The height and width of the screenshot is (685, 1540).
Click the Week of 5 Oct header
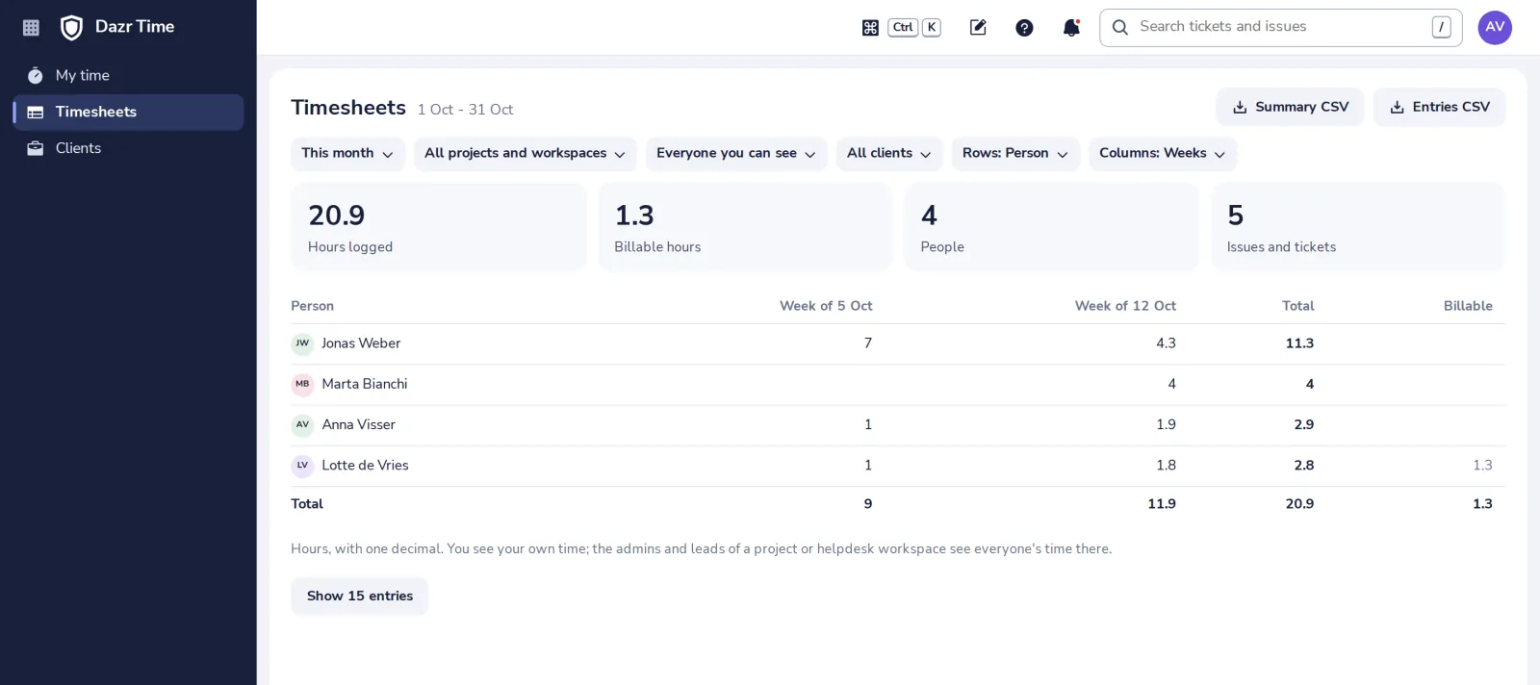826,306
